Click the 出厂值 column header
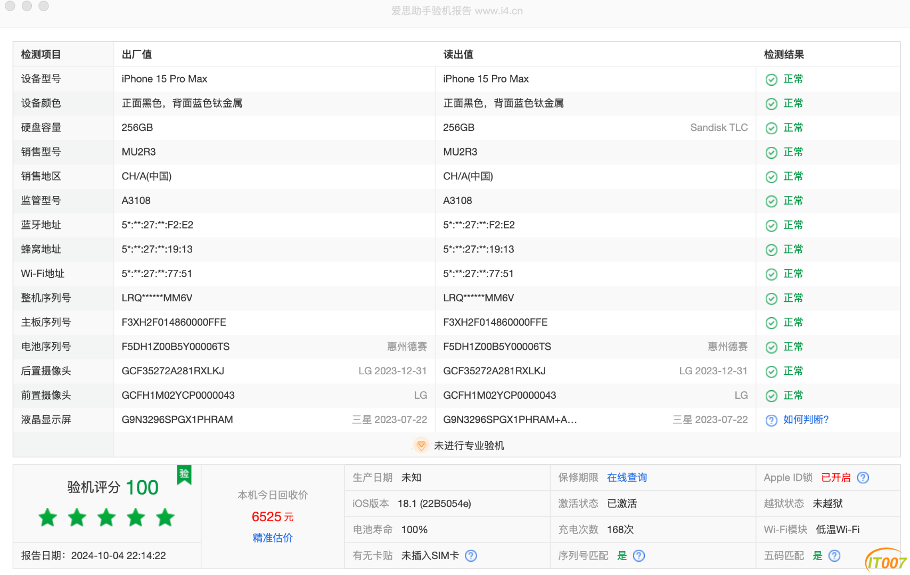910x575 pixels. click(137, 54)
